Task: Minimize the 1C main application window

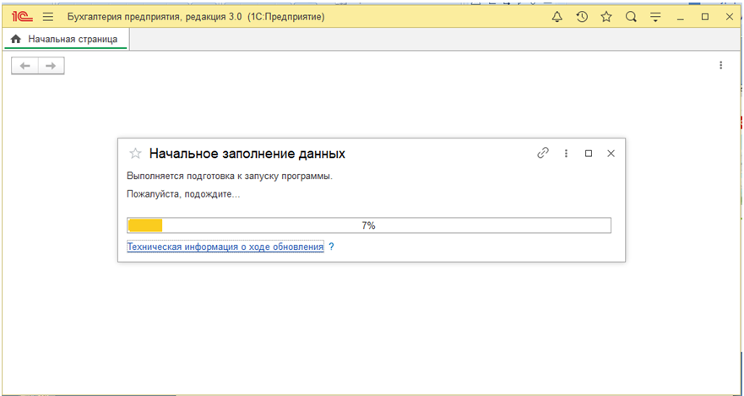Action: pyautogui.click(x=680, y=17)
